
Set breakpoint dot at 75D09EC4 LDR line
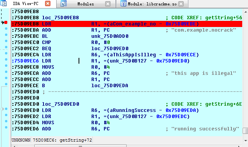(x=6, y=53)
